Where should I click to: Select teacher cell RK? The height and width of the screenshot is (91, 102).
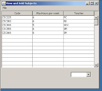[x=79, y=21]
